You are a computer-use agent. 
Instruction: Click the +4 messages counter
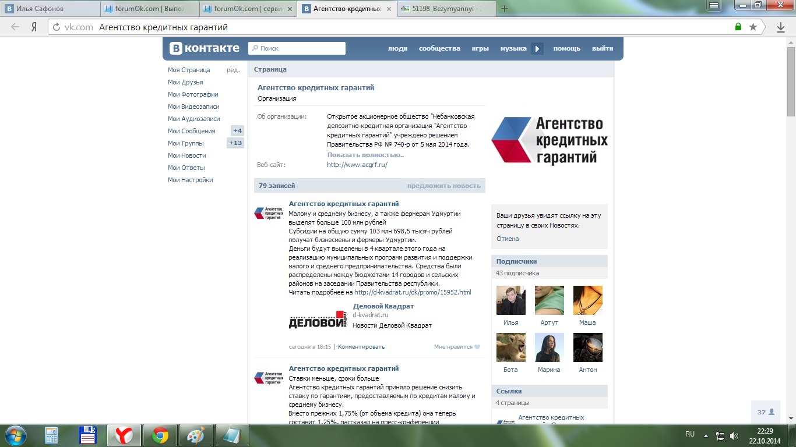pos(237,131)
